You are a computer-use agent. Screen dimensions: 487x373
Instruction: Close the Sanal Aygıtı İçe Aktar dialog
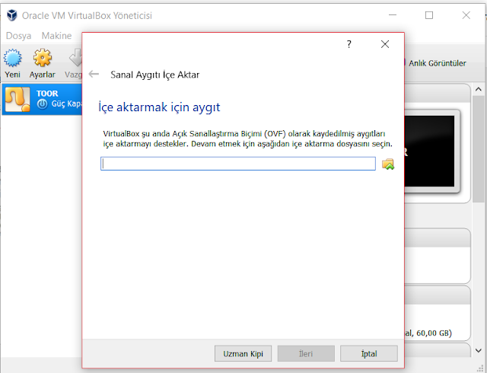[x=385, y=44]
